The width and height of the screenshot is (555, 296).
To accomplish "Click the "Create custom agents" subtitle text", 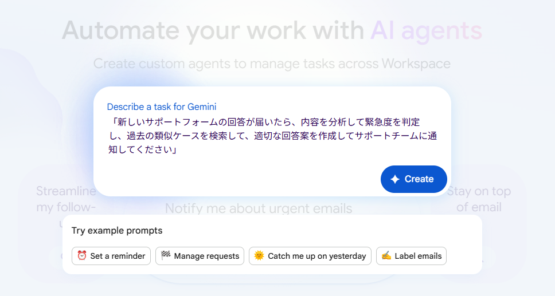I will tap(272, 63).
